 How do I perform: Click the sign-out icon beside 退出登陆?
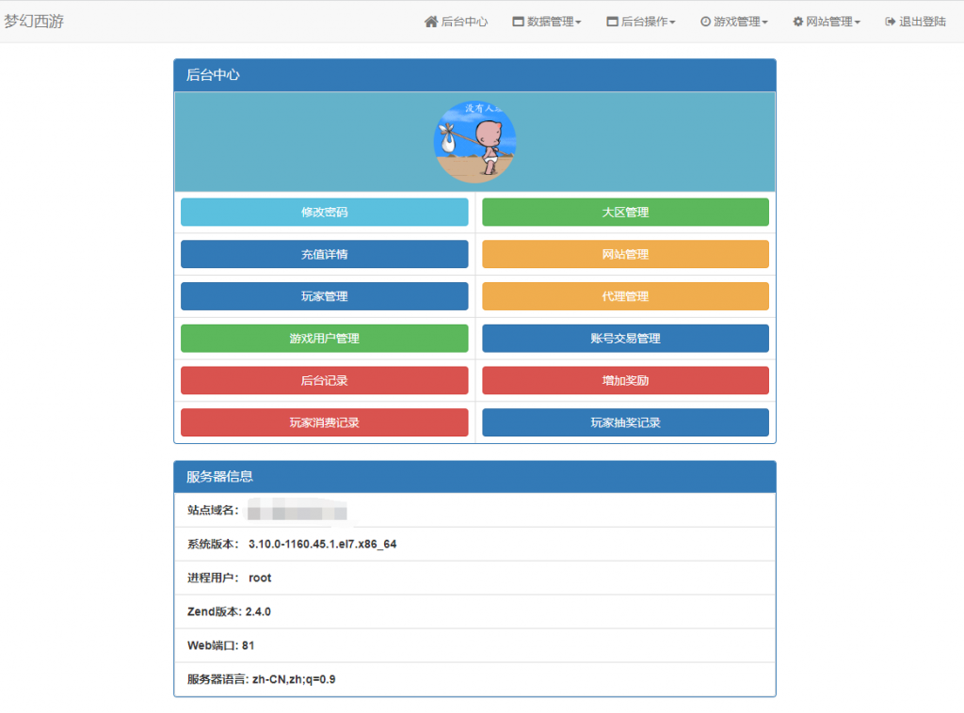[890, 22]
